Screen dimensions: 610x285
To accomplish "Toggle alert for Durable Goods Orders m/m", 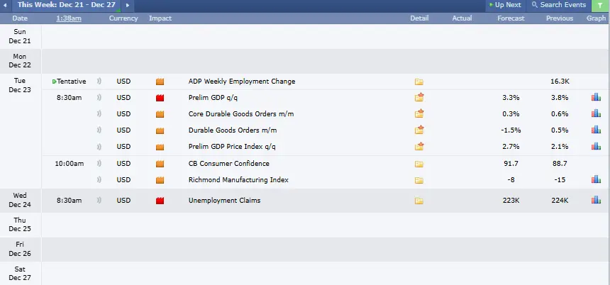I will 99,130.
